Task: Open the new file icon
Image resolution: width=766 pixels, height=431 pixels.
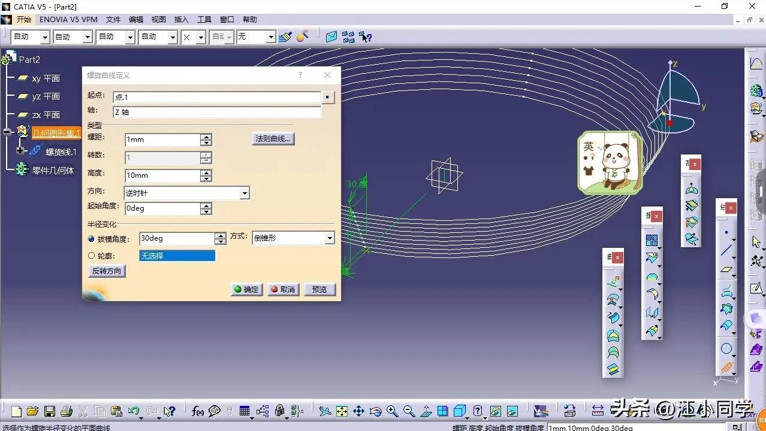Action: click(16, 411)
